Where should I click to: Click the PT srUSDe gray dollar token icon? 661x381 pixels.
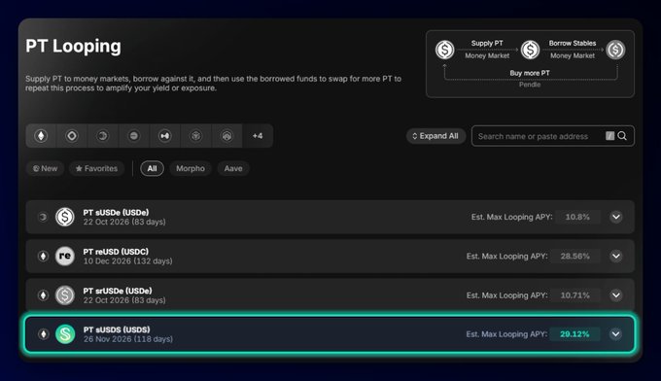(x=65, y=295)
